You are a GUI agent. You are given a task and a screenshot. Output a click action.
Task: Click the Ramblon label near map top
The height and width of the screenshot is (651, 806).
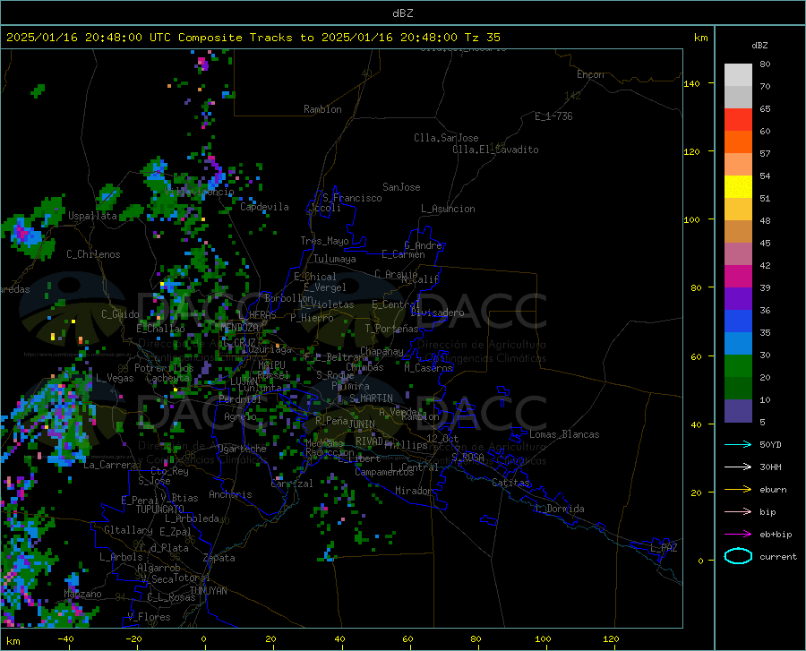click(322, 109)
